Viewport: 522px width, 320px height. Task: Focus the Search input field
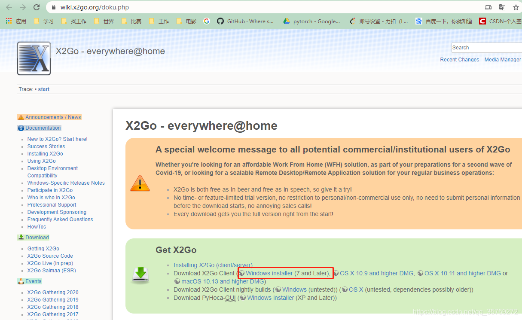pos(487,48)
